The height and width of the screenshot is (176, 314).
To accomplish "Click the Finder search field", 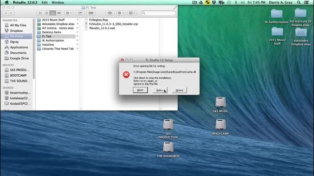I will 158,13.
